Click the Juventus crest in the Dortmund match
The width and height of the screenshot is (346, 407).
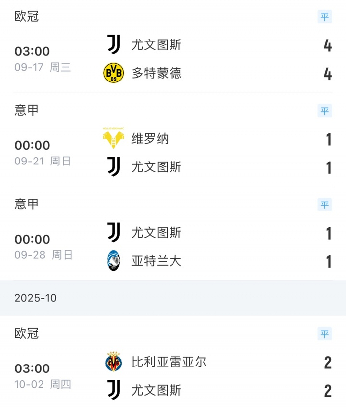(113, 45)
